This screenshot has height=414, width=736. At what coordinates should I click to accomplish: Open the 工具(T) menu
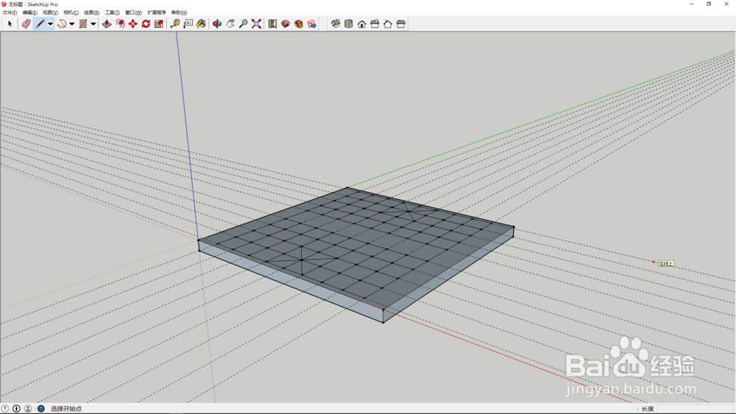pyautogui.click(x=112, y=13)
